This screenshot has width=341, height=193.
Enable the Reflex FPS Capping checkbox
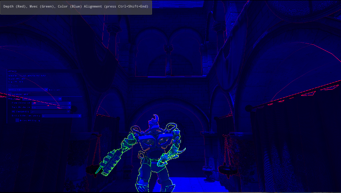pyautogui.click(x=18, y=120)
